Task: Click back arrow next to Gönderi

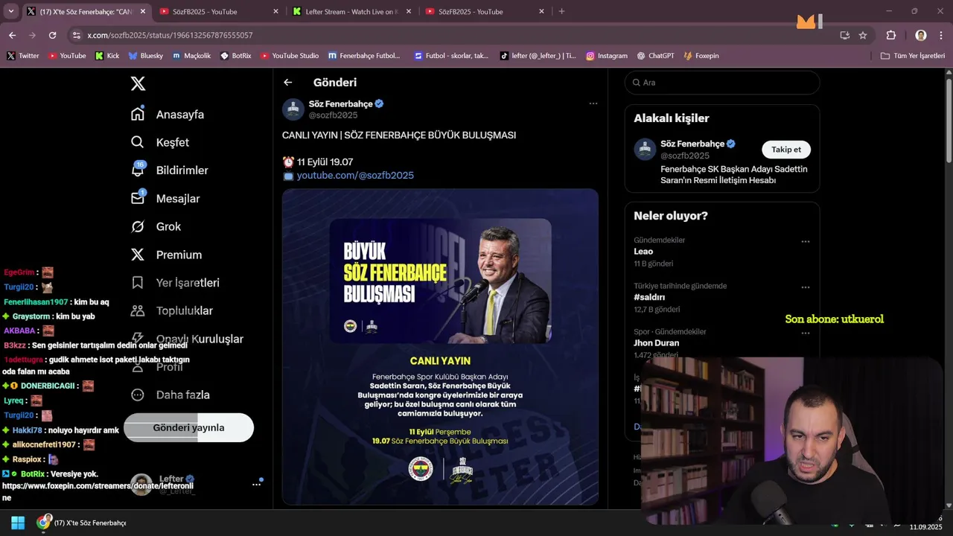Action: point(288,83)
